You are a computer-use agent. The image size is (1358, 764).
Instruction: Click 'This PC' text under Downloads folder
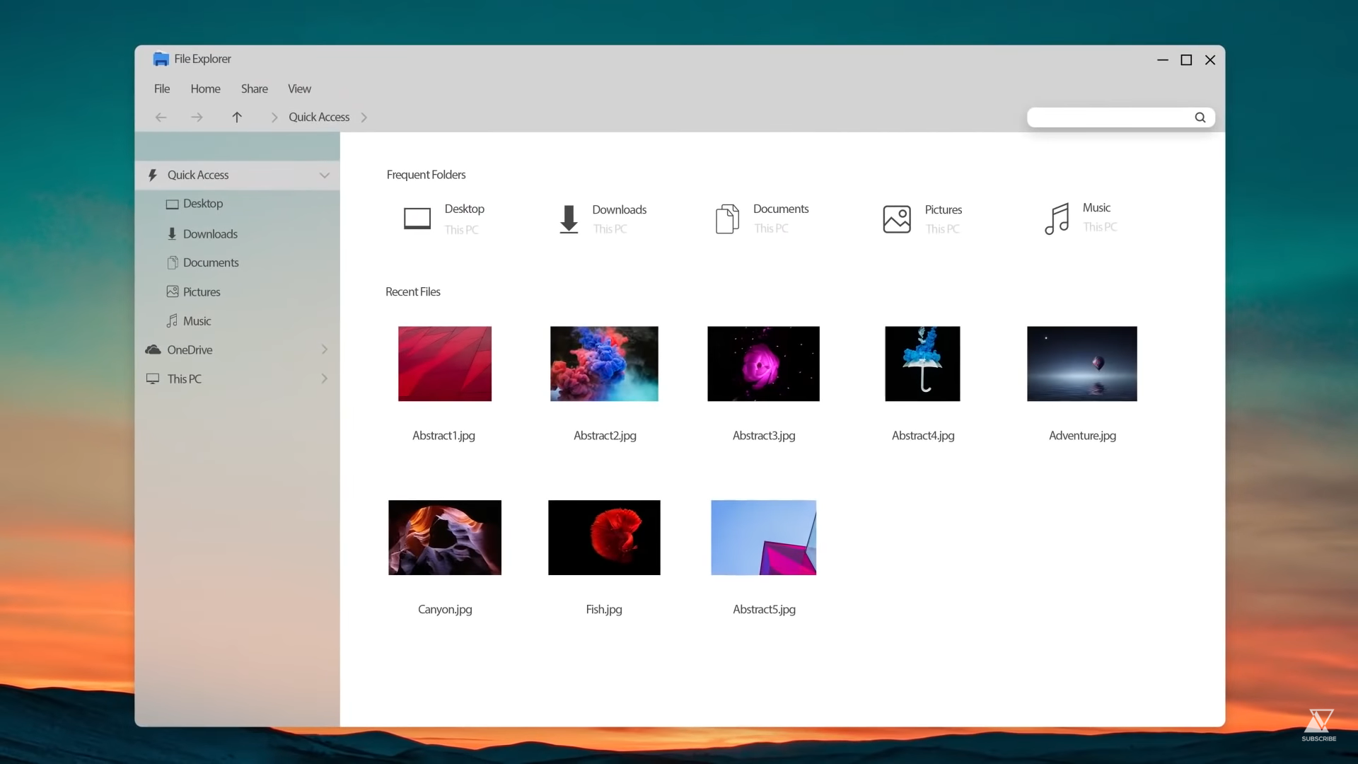[610, 229]
